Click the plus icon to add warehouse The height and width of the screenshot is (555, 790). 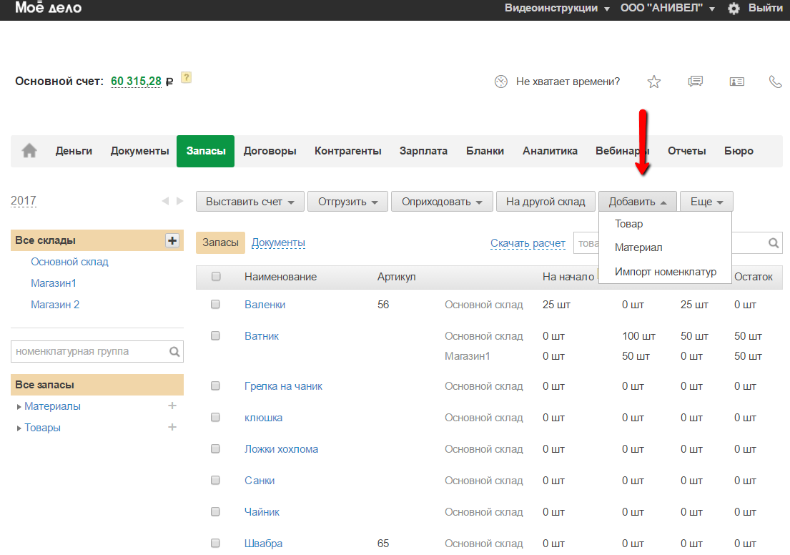[172, 240]
